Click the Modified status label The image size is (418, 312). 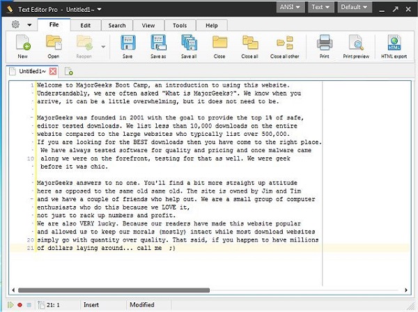(142, 305)
